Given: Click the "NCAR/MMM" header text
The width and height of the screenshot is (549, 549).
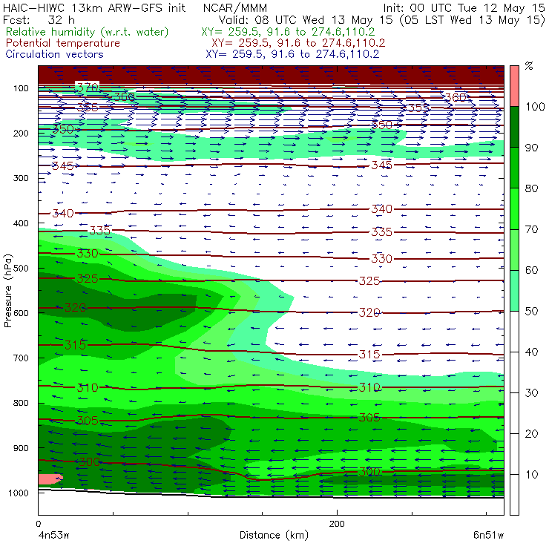Looking at the screenshot, I should point(235,7).
